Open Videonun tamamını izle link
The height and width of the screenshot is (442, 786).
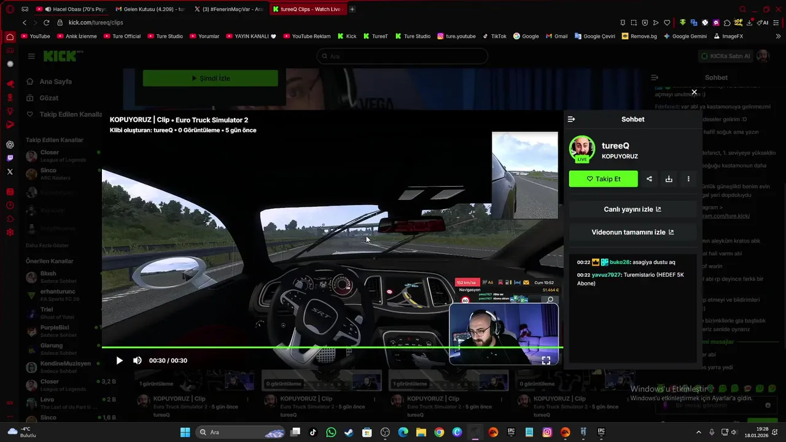[x=632, y=233]
